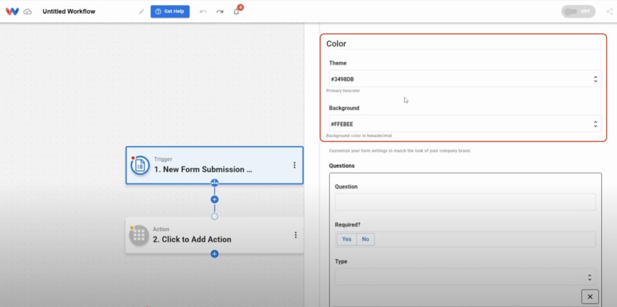Remove question with the X button
Screen dimensions: 617x307
590,297
